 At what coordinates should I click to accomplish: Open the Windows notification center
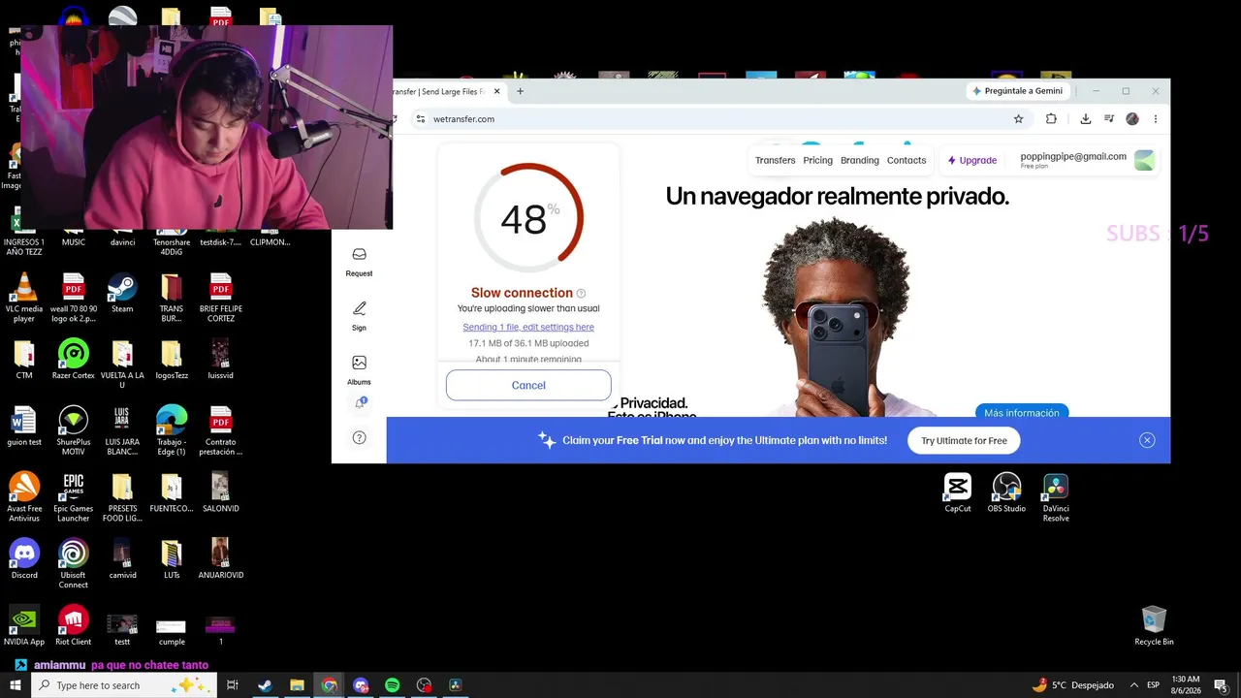point(1221,685)
